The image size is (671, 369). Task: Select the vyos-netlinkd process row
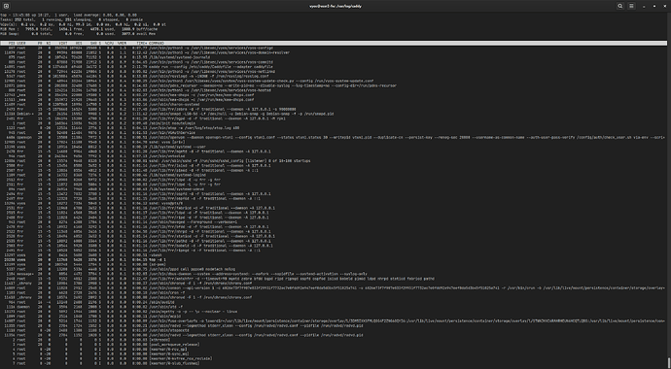334,71
